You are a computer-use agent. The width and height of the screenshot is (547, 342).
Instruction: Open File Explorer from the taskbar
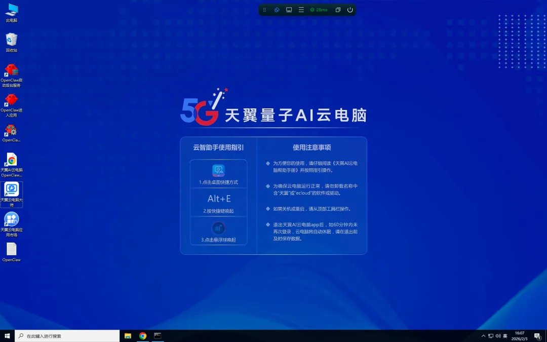click(x=128, y=336)
